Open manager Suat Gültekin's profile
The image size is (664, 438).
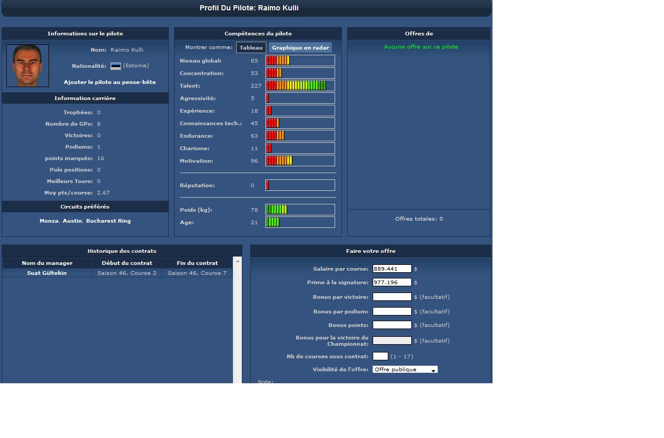point(47,273)
